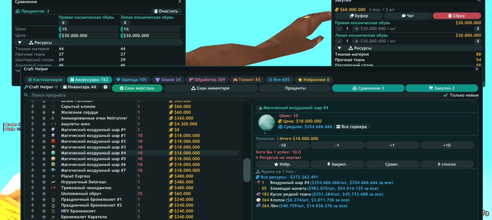This screenshot has width=492, height=220.
Task: Favorite the Железное сердце row with its star
Action: [44, 112]
